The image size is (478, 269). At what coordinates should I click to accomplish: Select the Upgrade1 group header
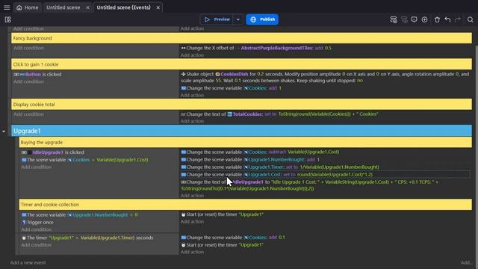tap(241, 131)
